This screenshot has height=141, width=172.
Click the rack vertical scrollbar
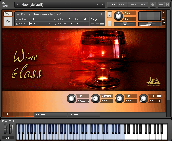168,55
